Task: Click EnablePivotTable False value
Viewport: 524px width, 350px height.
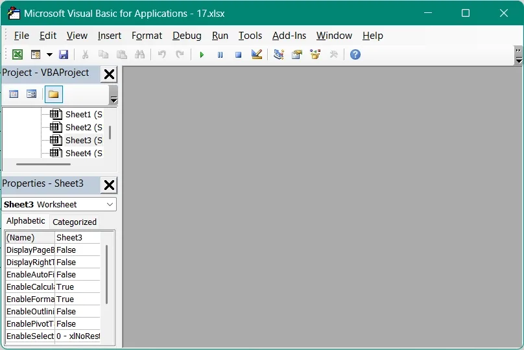Action: (x=78, y=324)
